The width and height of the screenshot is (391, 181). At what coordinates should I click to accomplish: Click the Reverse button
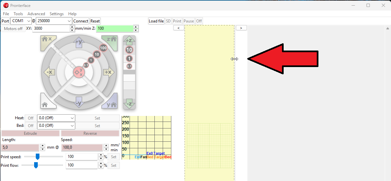point(90,133)
